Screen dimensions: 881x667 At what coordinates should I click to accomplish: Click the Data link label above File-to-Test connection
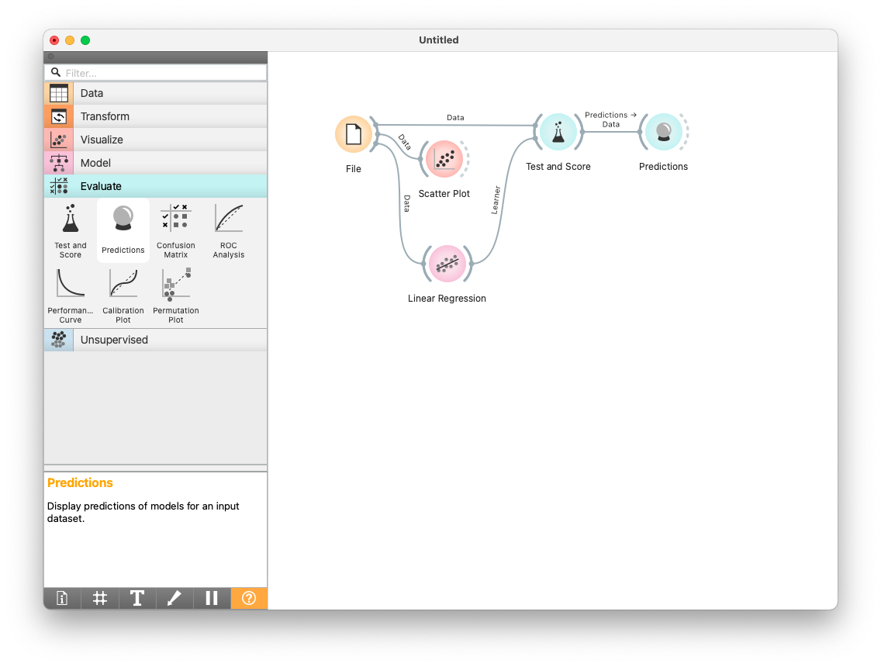(456, 117)
